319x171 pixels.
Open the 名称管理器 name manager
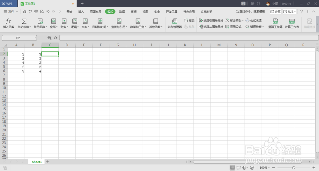click(x=174, y=23)
